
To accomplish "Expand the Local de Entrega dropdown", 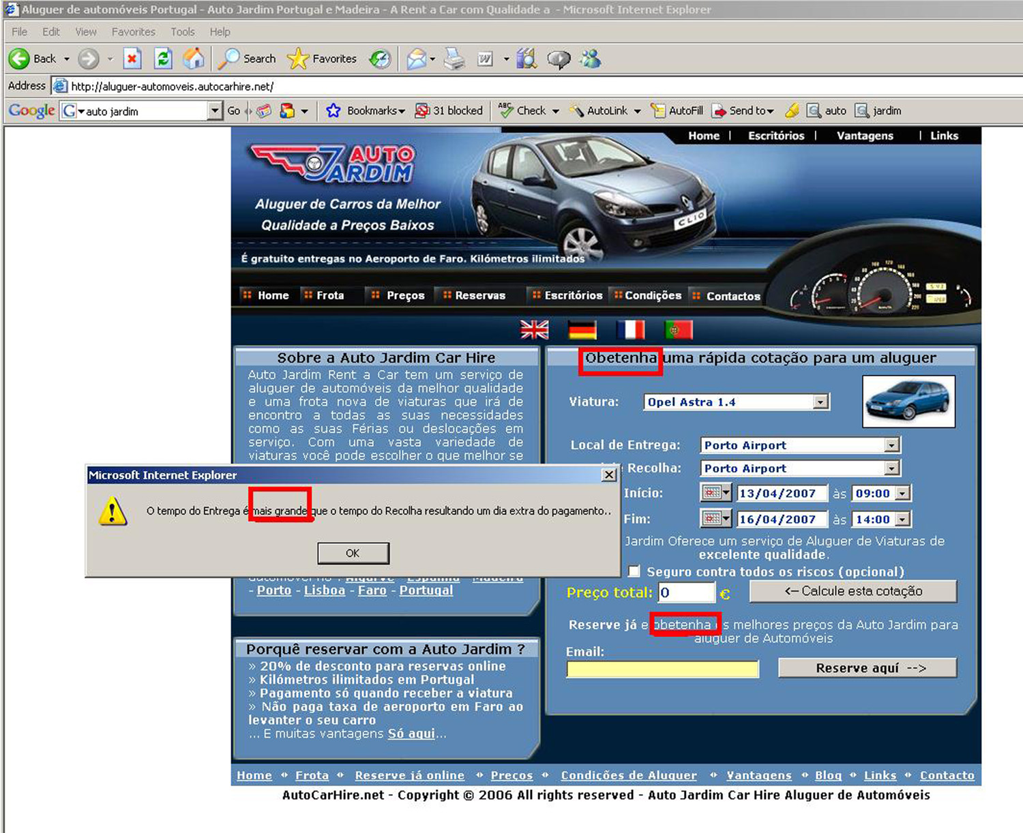I will [x=891, y=445].
